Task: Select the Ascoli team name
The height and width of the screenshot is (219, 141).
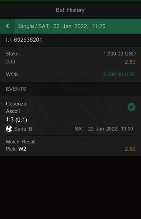Action: tap(13, 111)
